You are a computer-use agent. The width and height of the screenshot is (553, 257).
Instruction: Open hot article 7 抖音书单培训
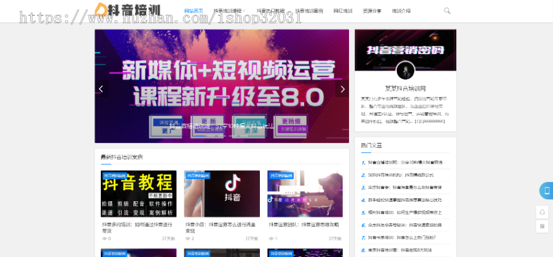click(x=402, y=237)
